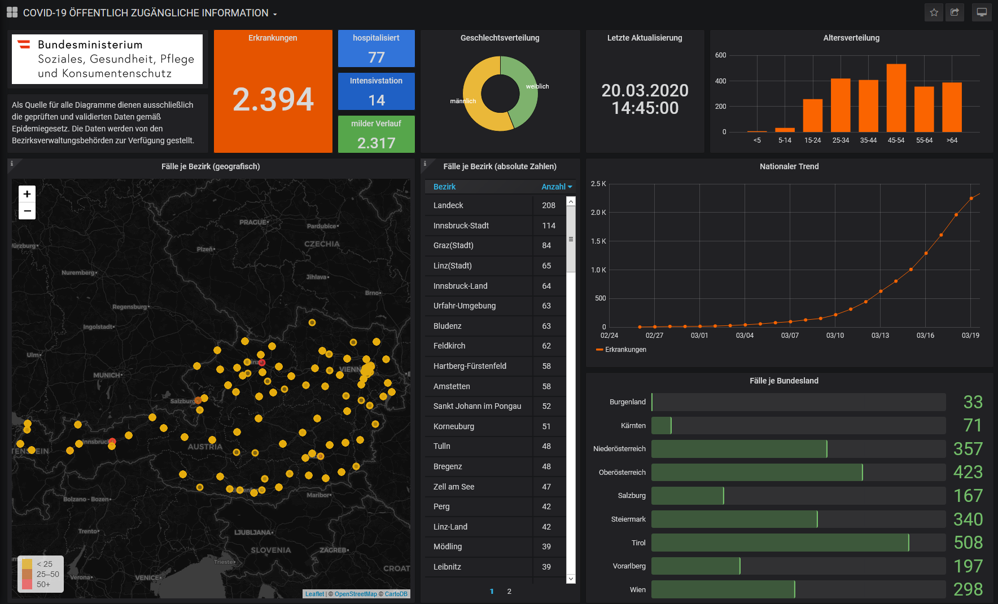The image size is (998, 604).
Task: Click Niederösterreich value 357
Action: (x=968, y=449)
